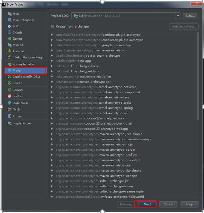Enable Create from archetype checkbox
The width and height of the screenshot is (204, 213).
click(x=53, y=26)
